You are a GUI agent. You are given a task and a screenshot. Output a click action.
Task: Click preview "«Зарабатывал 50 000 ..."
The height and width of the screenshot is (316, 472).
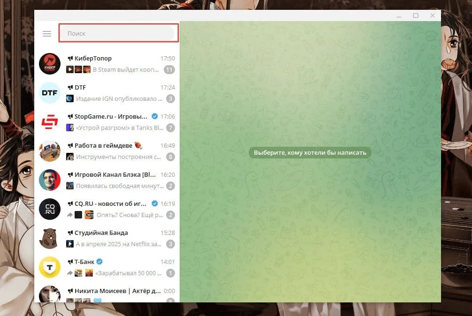point(129,273)
